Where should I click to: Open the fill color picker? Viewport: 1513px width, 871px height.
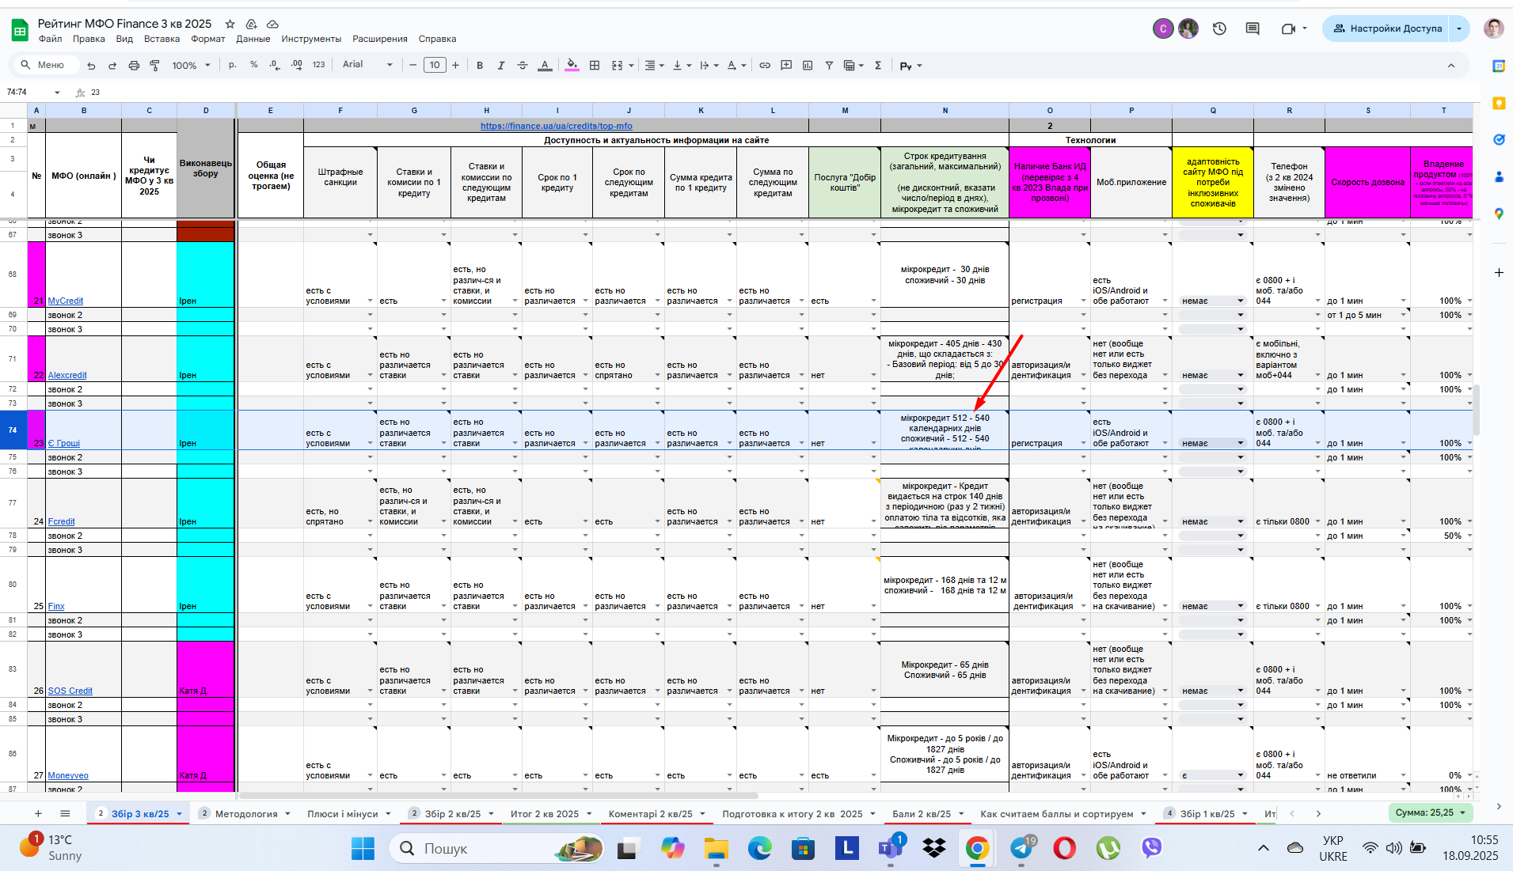click(572, 66)
